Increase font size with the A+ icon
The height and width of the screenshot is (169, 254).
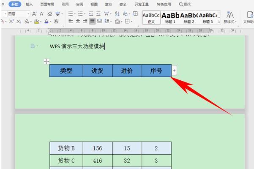pyautogui.click(x=34, y=14)
